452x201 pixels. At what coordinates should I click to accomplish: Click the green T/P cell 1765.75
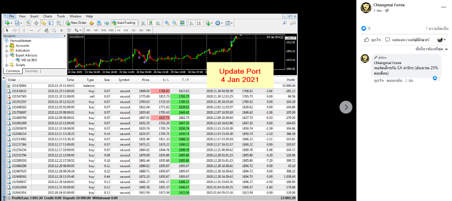180,96
